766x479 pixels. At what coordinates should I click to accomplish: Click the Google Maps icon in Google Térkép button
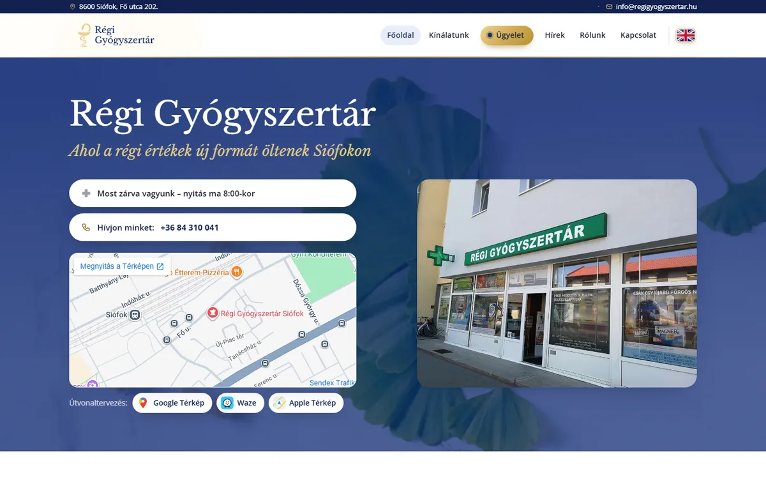[x=143, y=403]
